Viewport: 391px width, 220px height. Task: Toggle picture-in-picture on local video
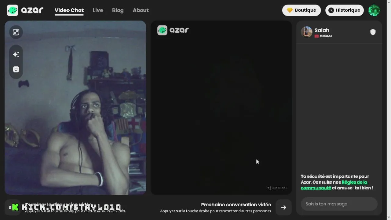(x=16, y=32)
